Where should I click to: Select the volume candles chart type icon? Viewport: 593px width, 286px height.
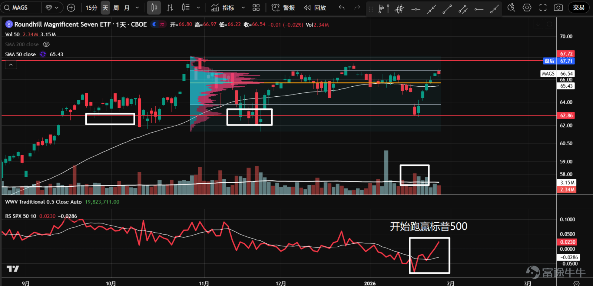tap(186, 7)
